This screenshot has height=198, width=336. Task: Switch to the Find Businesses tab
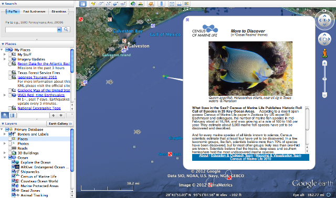[x=34, y=12]
